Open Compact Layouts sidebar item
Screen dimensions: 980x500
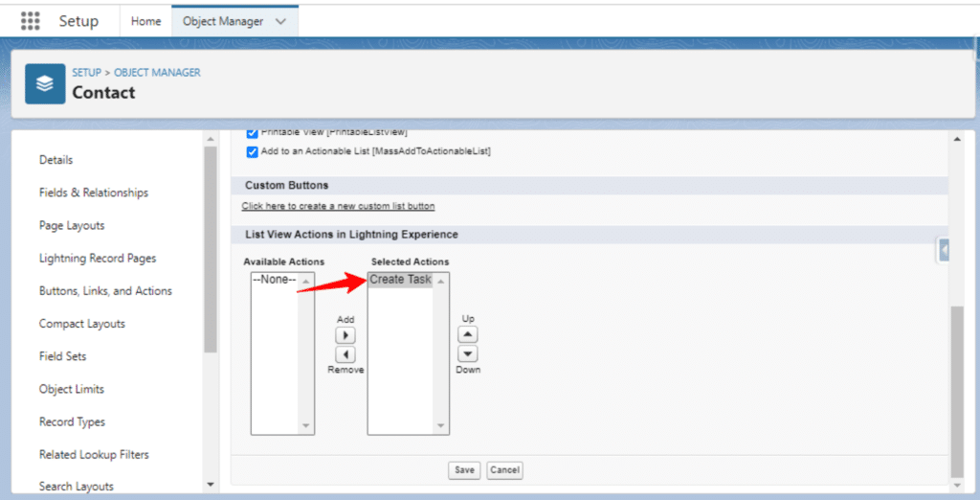82,324
